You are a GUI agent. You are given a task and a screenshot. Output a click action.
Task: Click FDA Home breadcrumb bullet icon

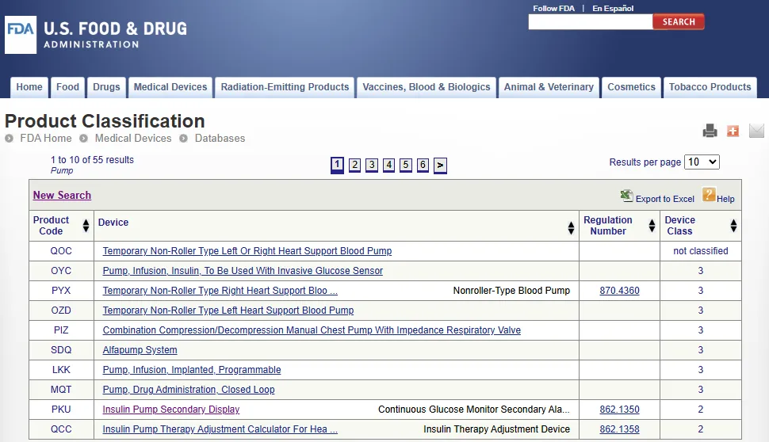tap(9, 139)
